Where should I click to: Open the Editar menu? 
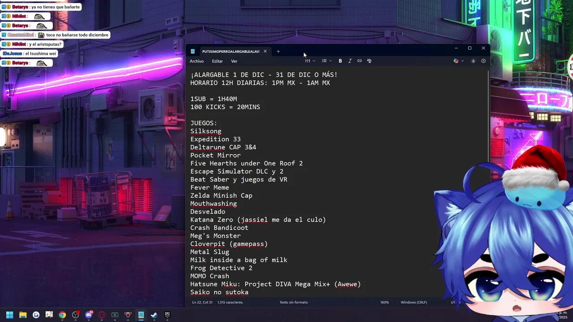tap(217, 61)
